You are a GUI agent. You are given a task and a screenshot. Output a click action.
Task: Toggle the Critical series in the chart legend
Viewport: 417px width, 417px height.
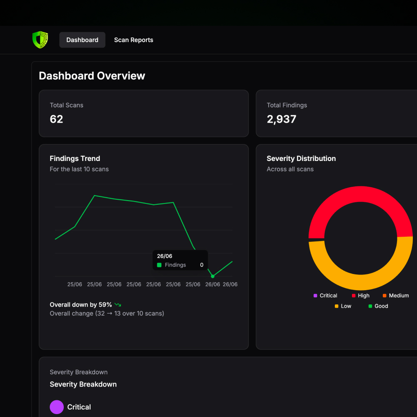325,296
